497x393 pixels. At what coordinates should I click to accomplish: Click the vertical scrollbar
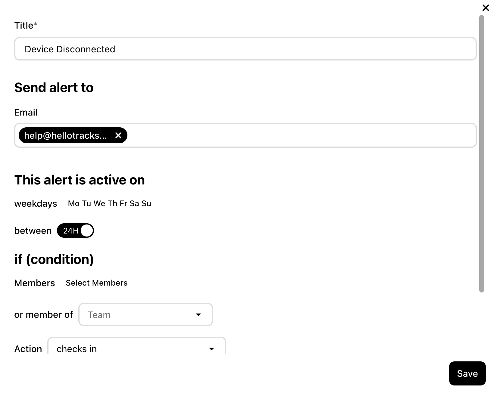click(481, 153)
